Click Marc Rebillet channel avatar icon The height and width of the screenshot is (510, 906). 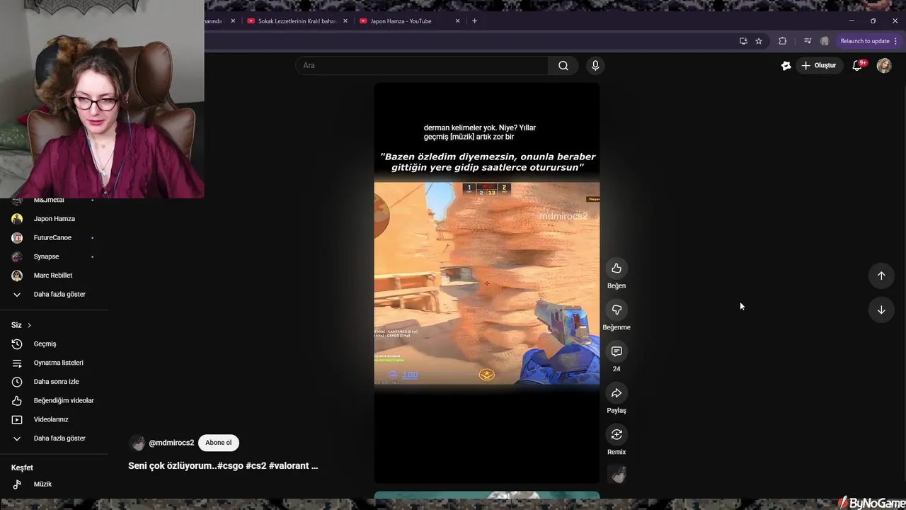coord(17,276)
